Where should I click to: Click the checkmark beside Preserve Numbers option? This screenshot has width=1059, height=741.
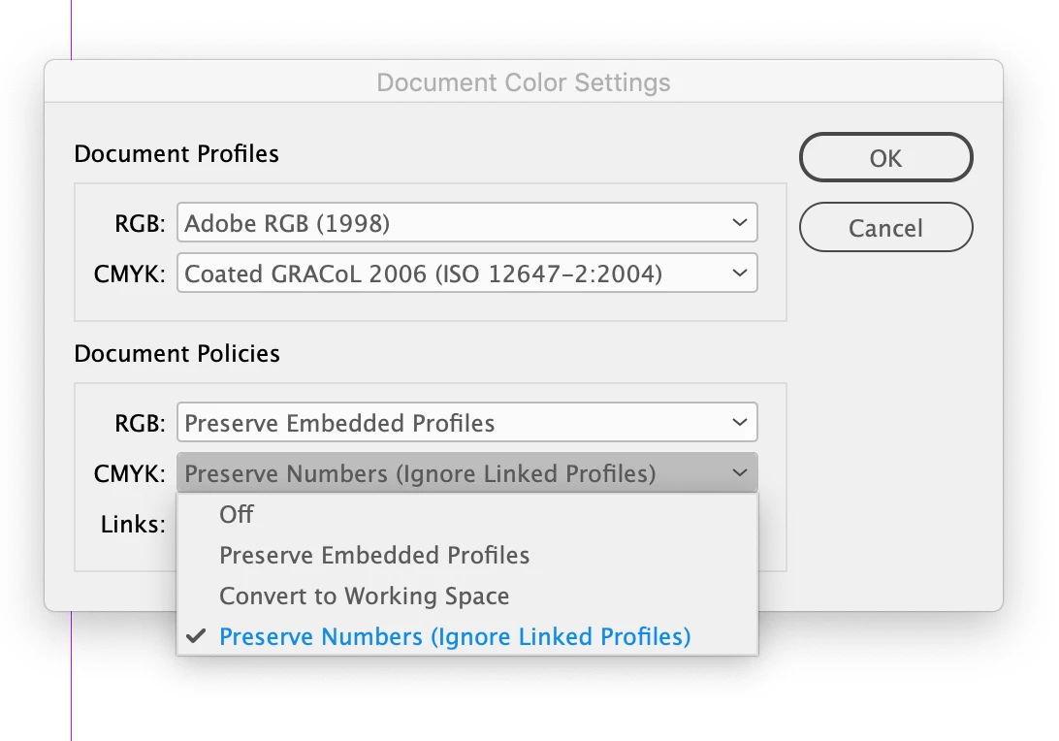[196, 636]
